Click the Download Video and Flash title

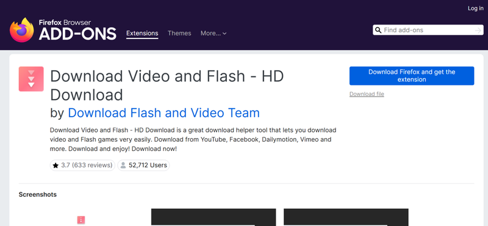point(167,86)
